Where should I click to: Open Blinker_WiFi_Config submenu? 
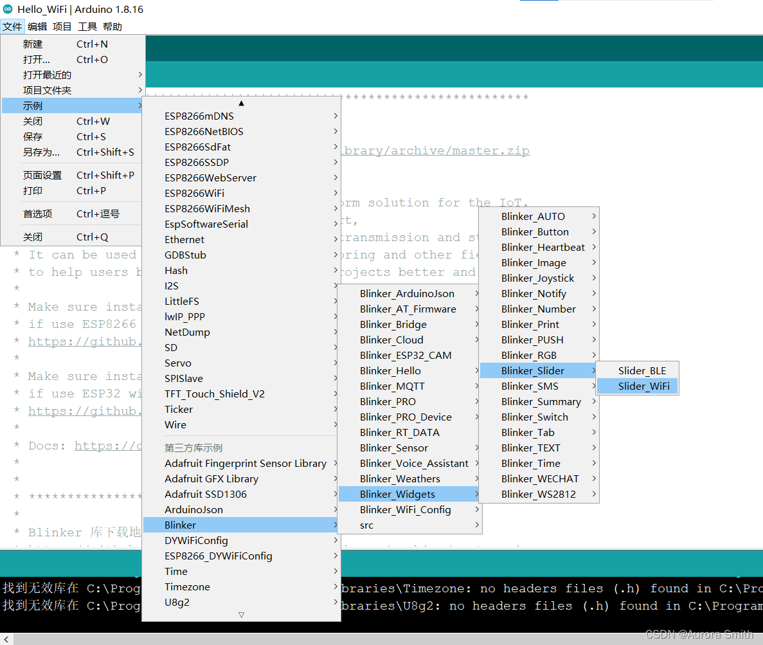pyautogui.click(x=409, y=510)
